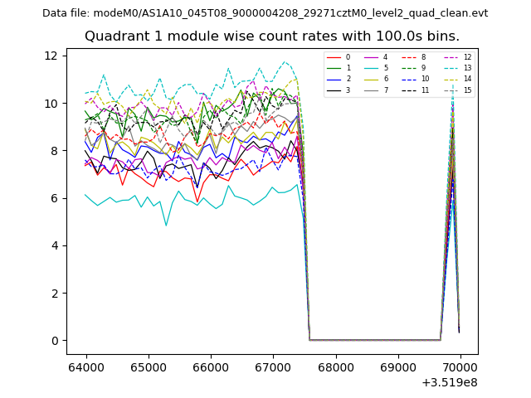This screenshot has height=398, width=531.
Task: Click the y-axis tick label 12
Action: pyautogui.click(x=51, y=56)
